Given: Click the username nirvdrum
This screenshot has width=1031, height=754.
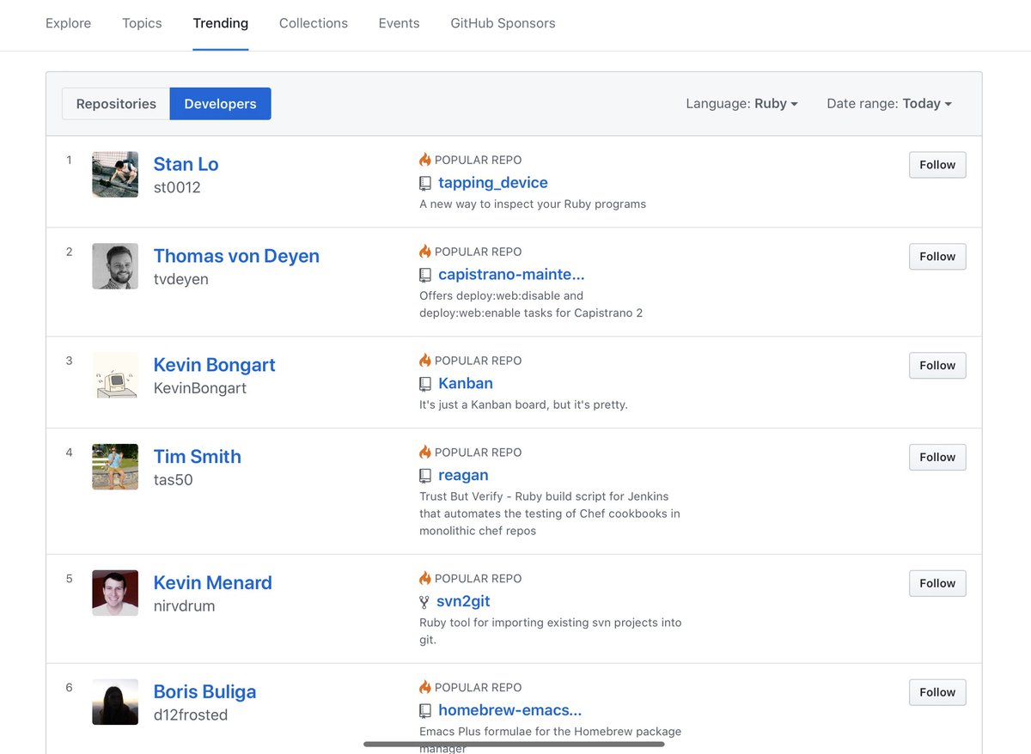Looking at the screenshot, I should 184,607.
